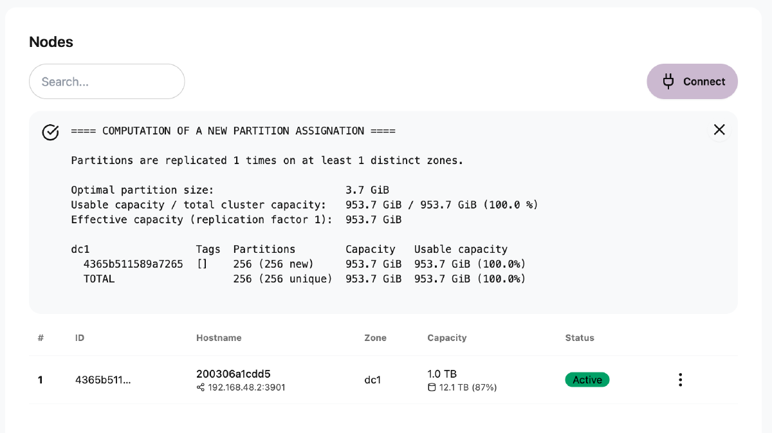Click the dc1 zone cell in the table

click(x=372, y=380)
